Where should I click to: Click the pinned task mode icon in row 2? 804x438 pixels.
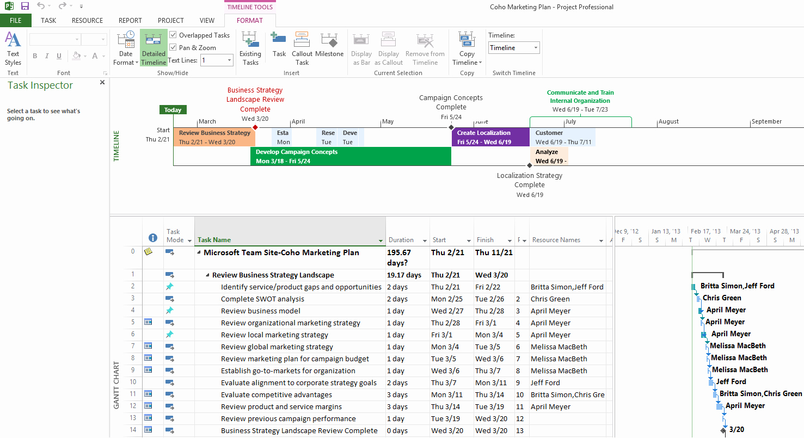click(x=170, y=287)
